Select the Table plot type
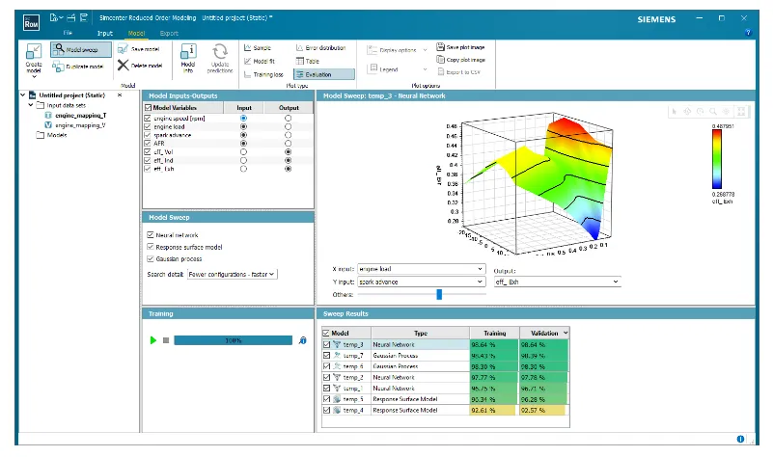The image size is (773, 457). coord(308,61)
